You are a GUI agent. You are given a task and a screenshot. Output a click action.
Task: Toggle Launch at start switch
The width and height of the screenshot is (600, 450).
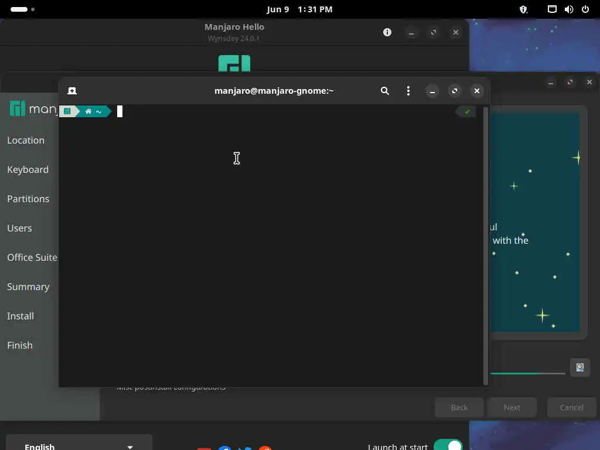[x=448, y=445]
